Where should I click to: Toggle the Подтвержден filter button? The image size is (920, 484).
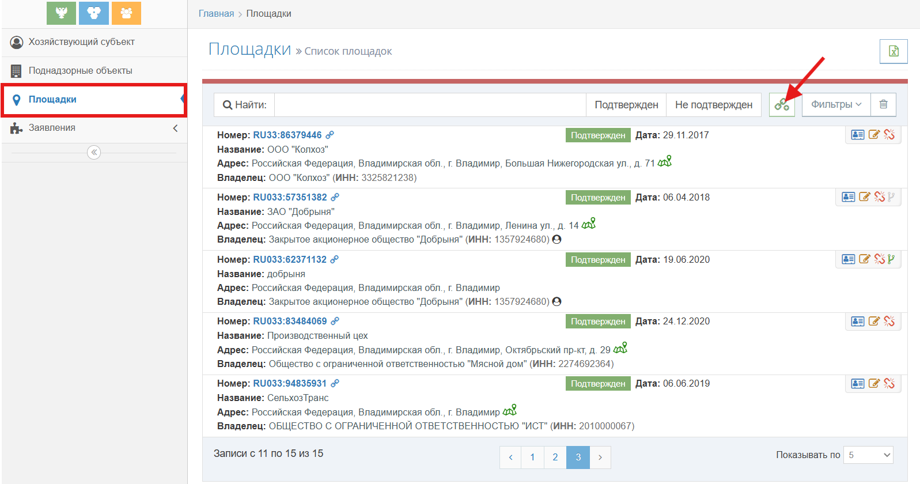626,105
